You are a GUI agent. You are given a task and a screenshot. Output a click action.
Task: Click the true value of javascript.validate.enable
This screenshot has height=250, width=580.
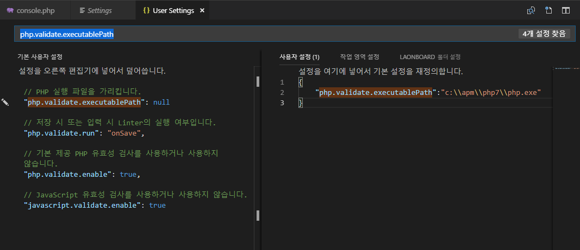[x=157, y=205]
